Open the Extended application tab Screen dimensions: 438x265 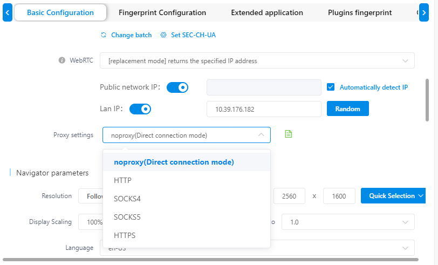click(x=266, y=12)
